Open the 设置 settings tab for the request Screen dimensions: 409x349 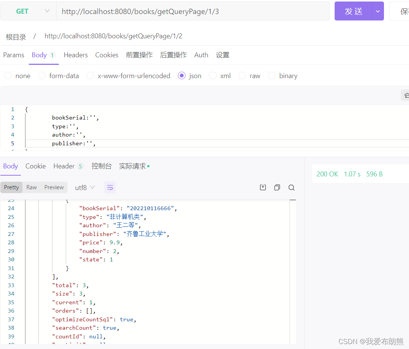[222, 55]
